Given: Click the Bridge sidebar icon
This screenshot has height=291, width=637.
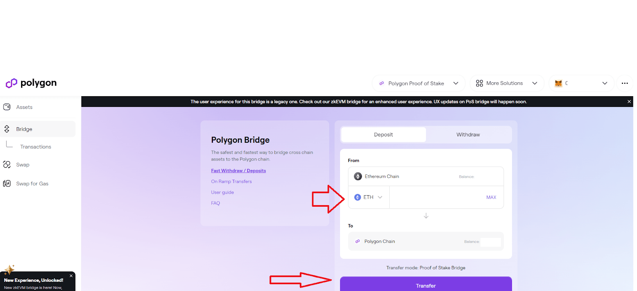Looking at the screenshot, I should 7,129.
